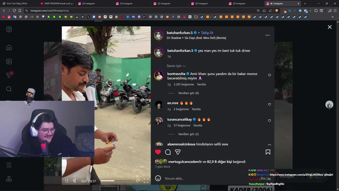
Task: Mute the reel with the speaker icon
Action: click(x=75, y=181)
